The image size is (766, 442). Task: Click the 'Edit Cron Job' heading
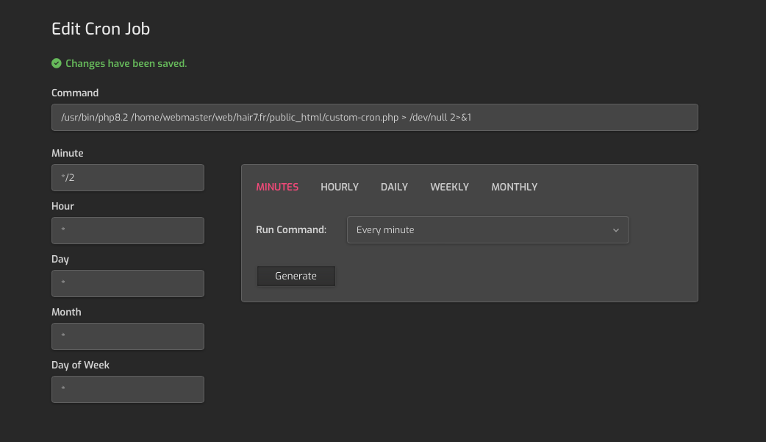(101, 29)
